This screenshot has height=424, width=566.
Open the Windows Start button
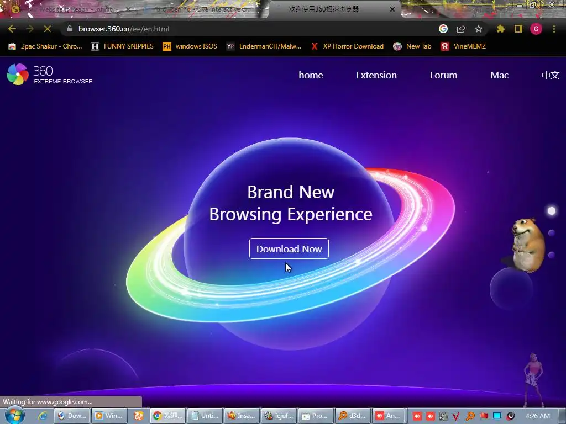tap(15, 415)
